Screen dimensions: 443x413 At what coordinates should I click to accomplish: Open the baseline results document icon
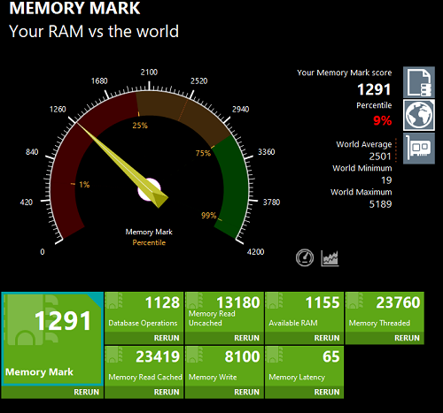tap(419, 82)
